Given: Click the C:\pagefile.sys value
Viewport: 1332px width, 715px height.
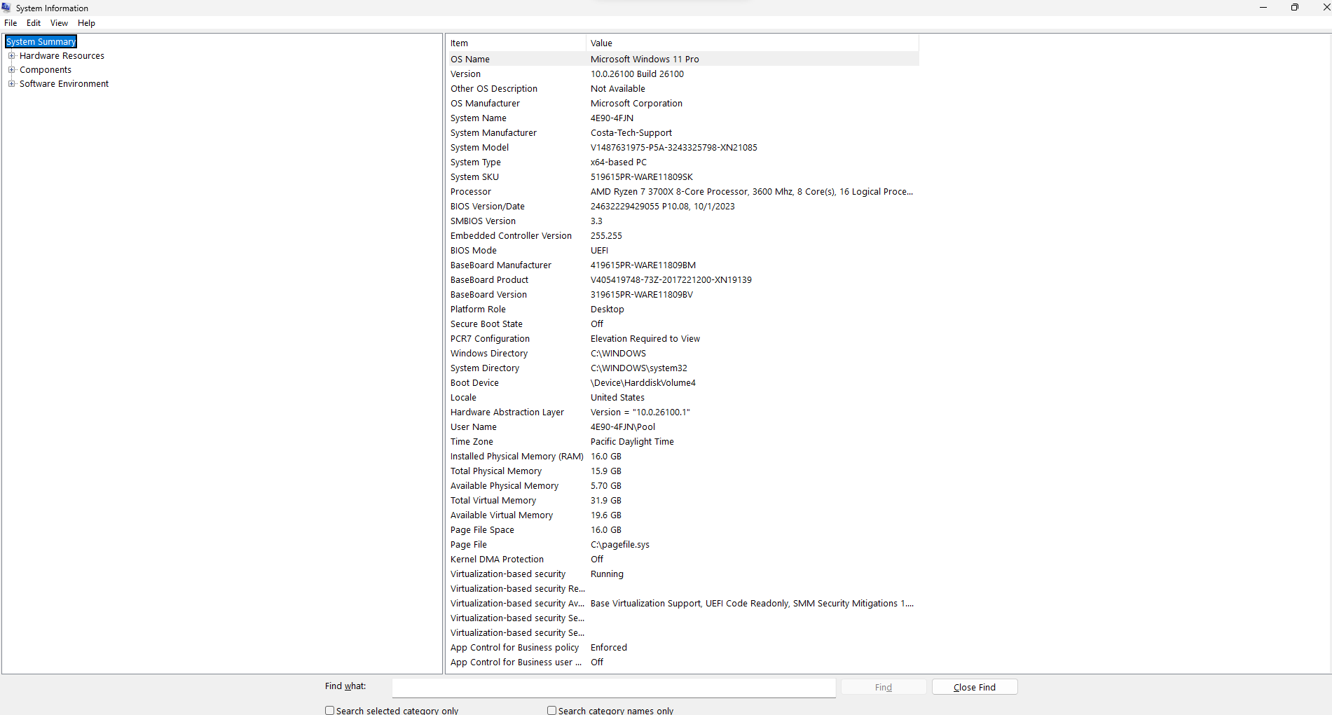Looking at the screenshot, I should tap(620, 545).
